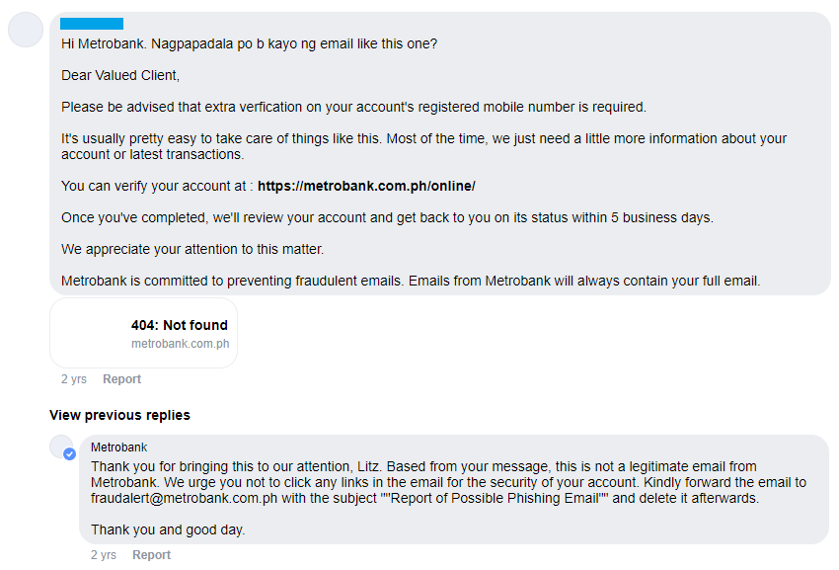Image resolution: width=839 pixels, height=570 pixels.
Task: Report the first comment
Action: (122, 379)
